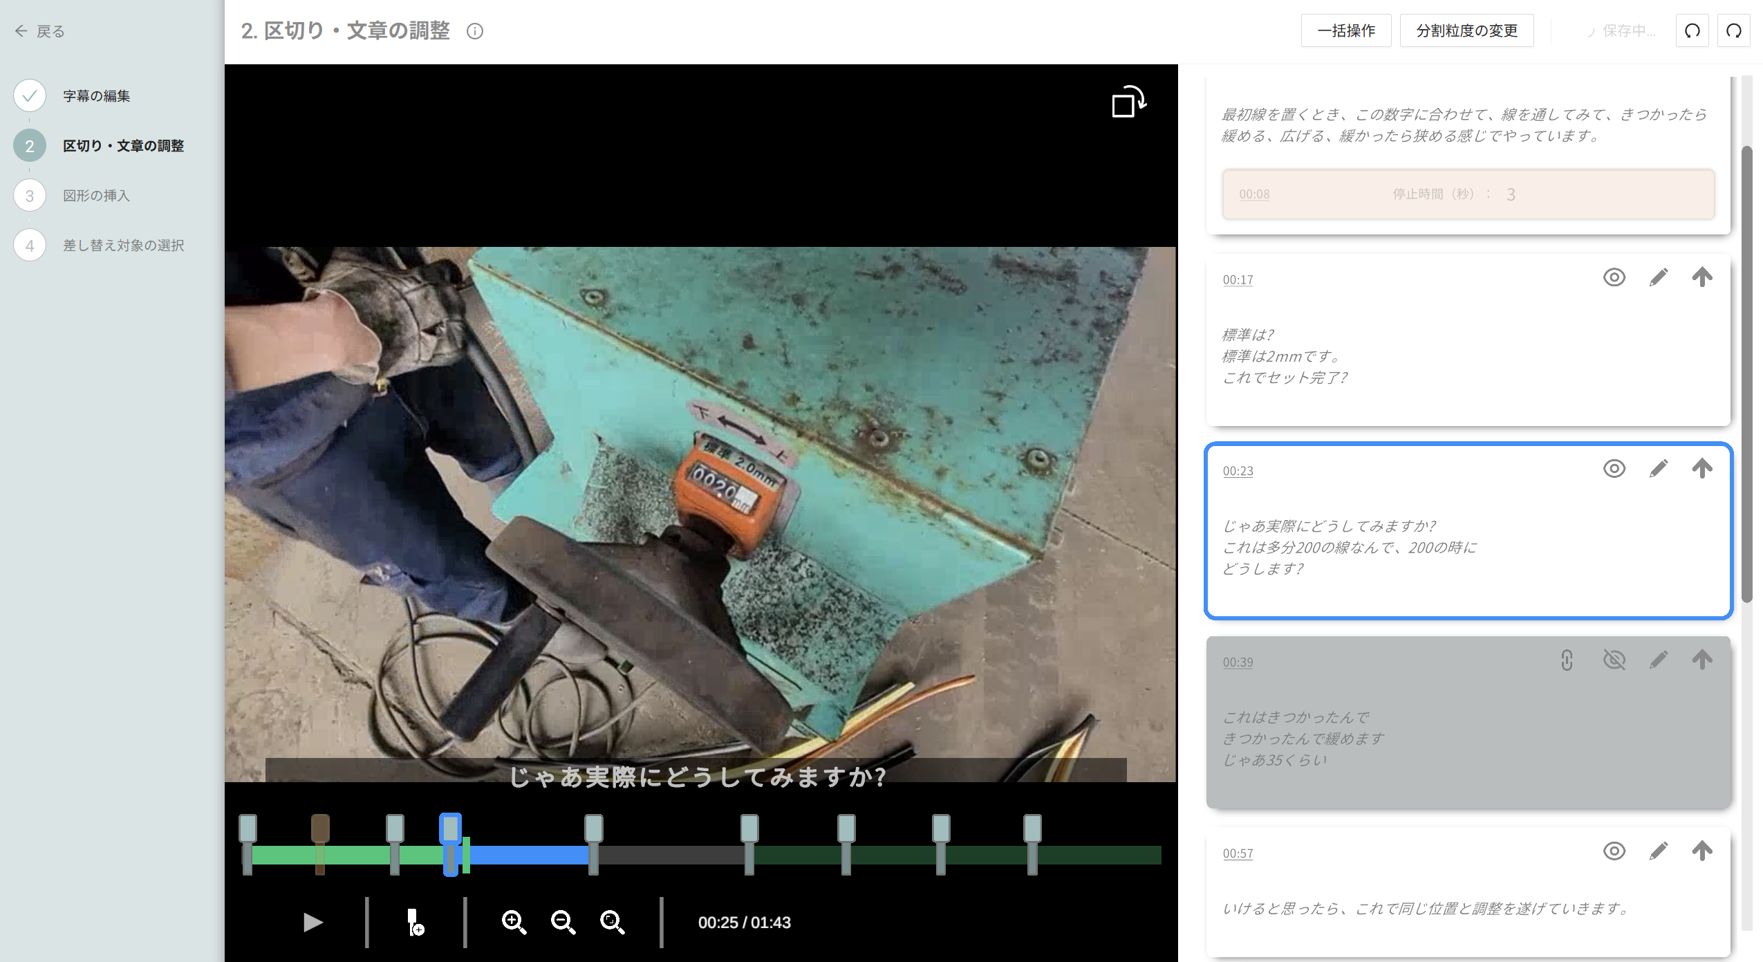This screenshot has height=962, width=1763.
Task: Play the video preview
Action: [x=313, y=922]
